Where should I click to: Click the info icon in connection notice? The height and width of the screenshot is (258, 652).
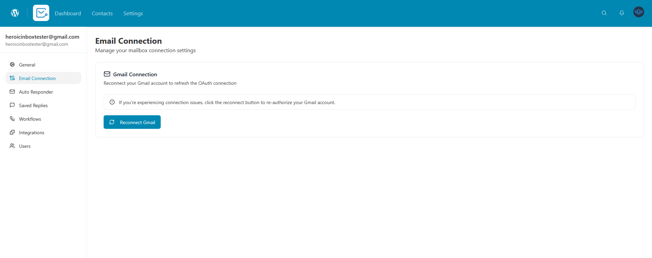(x=112, y=102)
